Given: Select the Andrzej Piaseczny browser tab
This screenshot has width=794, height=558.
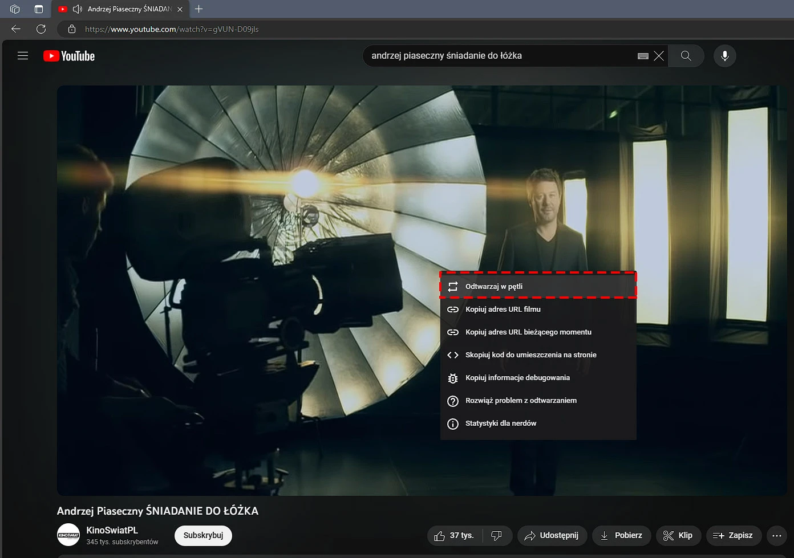Looking at the screenshot, I should click(x=120, y=9).
